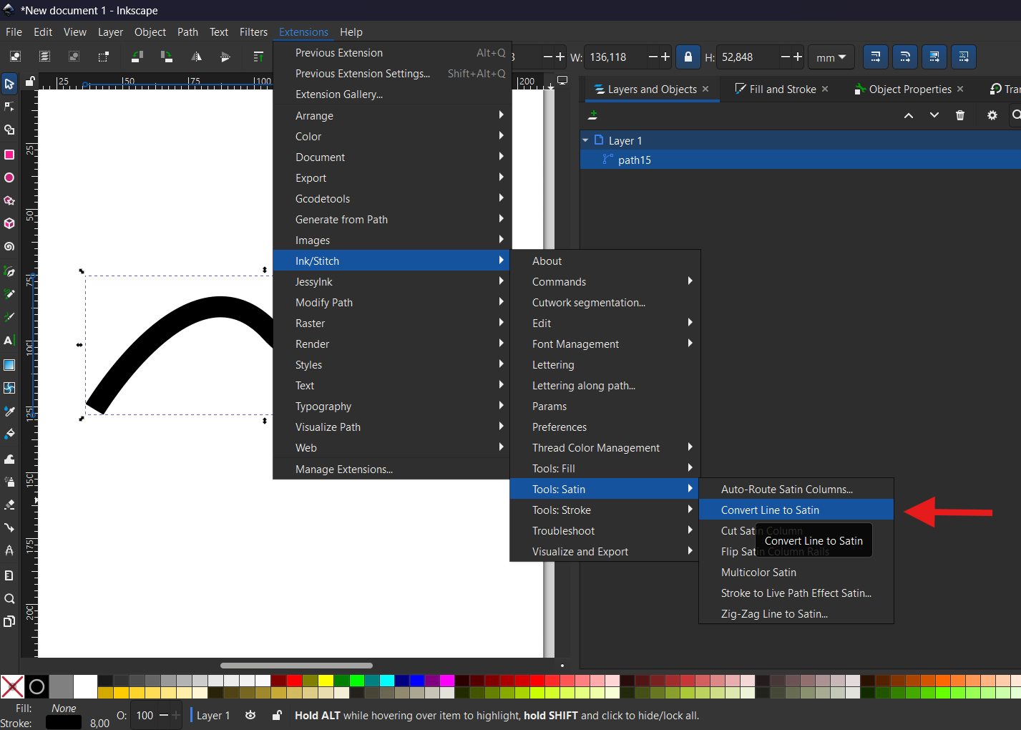Choose Convert Line to Satin
This screenshot has width=1021, height=730.
796,510
